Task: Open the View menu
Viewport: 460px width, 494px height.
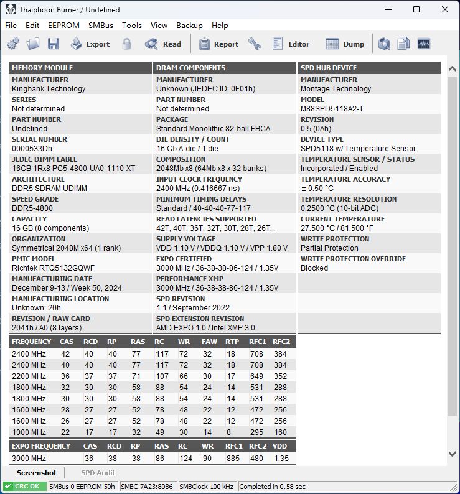Action: point(159,26)
